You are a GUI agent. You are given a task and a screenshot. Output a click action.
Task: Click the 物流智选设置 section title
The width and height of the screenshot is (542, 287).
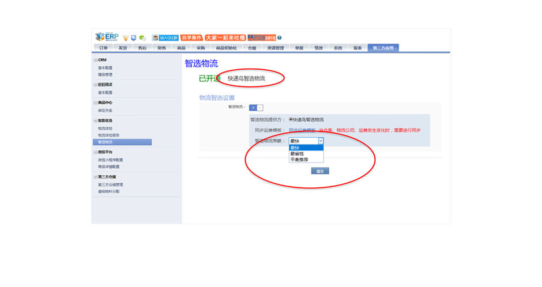point(217,98)
